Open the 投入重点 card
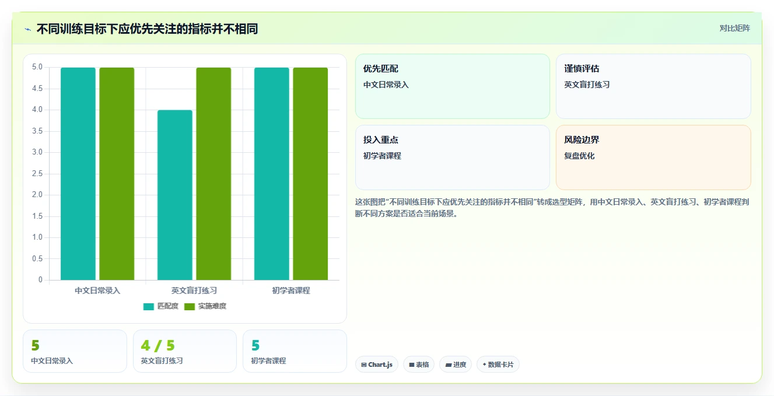Image resolution: width=774 pixels, height=396 pixels. pyautogui.click(x=453, y=157)
